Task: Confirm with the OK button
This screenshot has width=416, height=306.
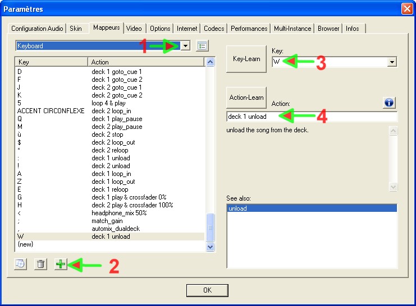Action: [x=207, y=290]
